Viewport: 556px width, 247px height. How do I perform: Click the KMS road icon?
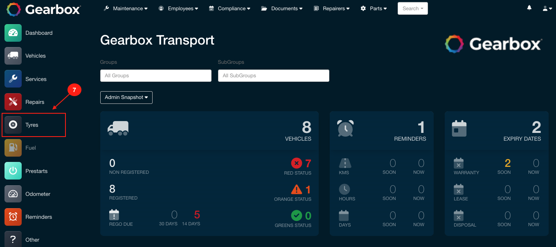tap(345, 163)
